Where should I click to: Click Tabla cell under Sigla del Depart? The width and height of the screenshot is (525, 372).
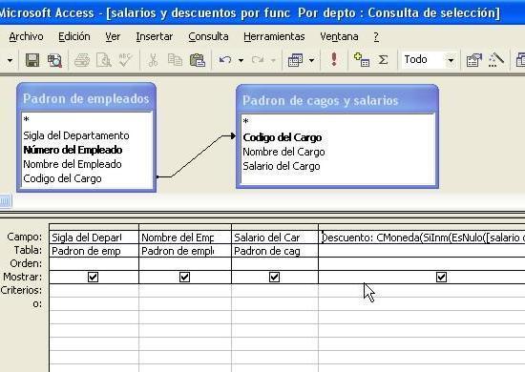click(94, 251)
